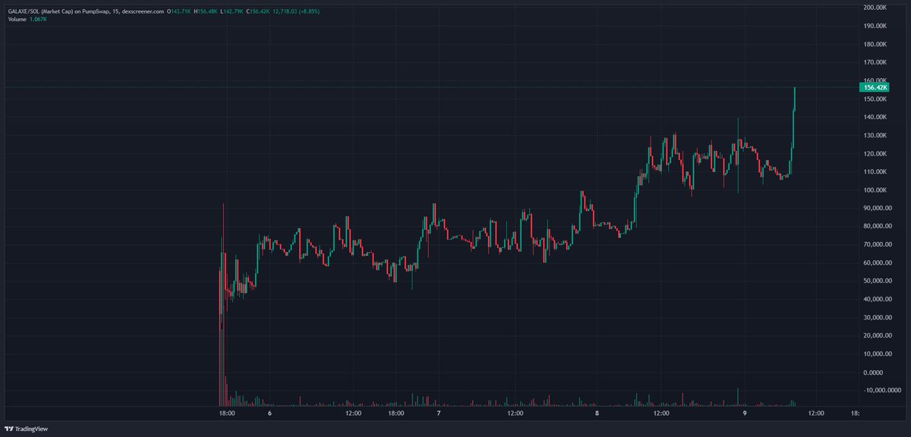The height and width of the screenshot is (437, 911).
Task: Click the 20,000.00 price axis label
Action: (878, 335)
